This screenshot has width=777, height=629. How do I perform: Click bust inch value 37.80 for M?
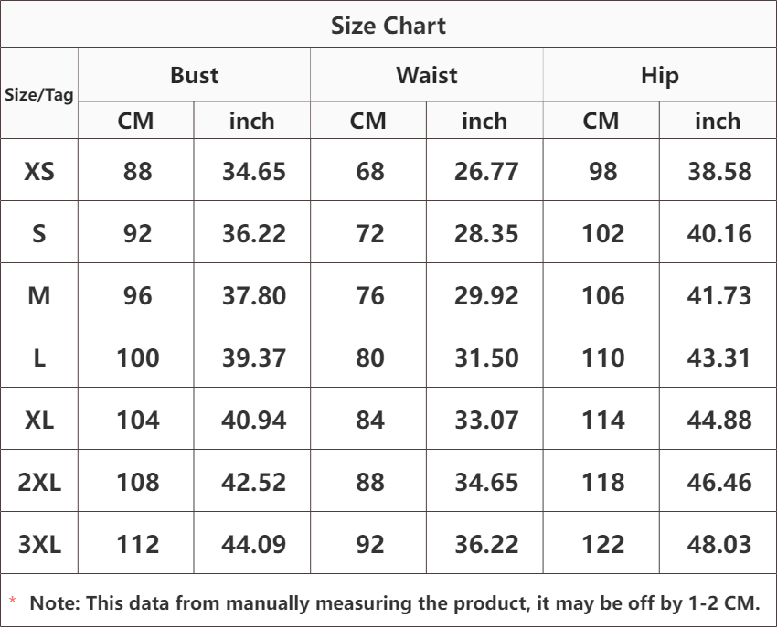[254, 296]
